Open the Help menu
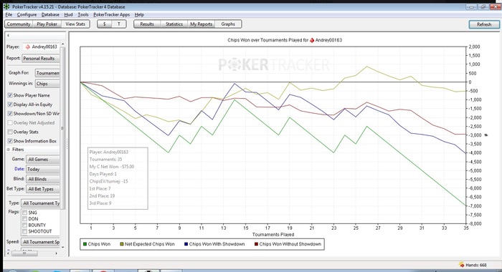Image resolution: width=502 pixels, height=272 pixels. tap(139, 15)
